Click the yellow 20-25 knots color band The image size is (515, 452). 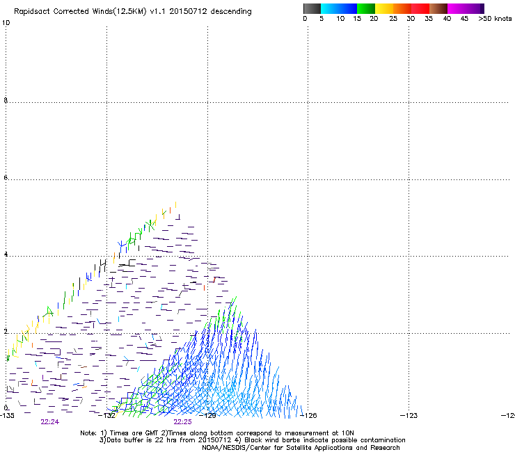click(x=384, y=8)
